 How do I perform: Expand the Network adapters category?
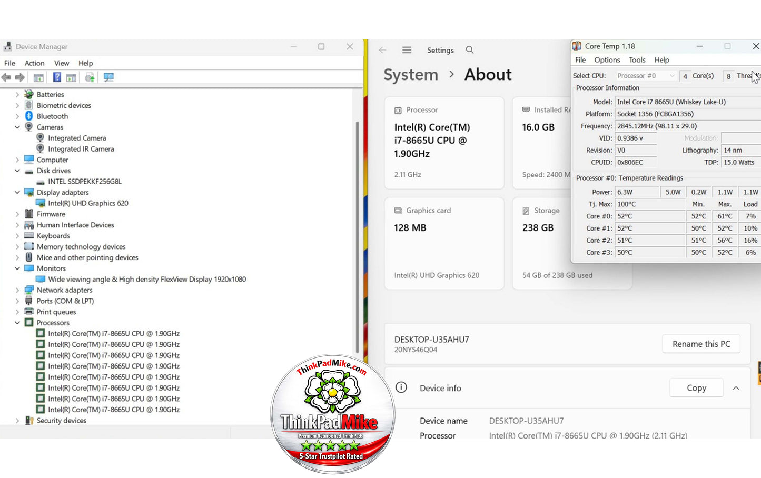pyautogui.click(x=17, y=290)
